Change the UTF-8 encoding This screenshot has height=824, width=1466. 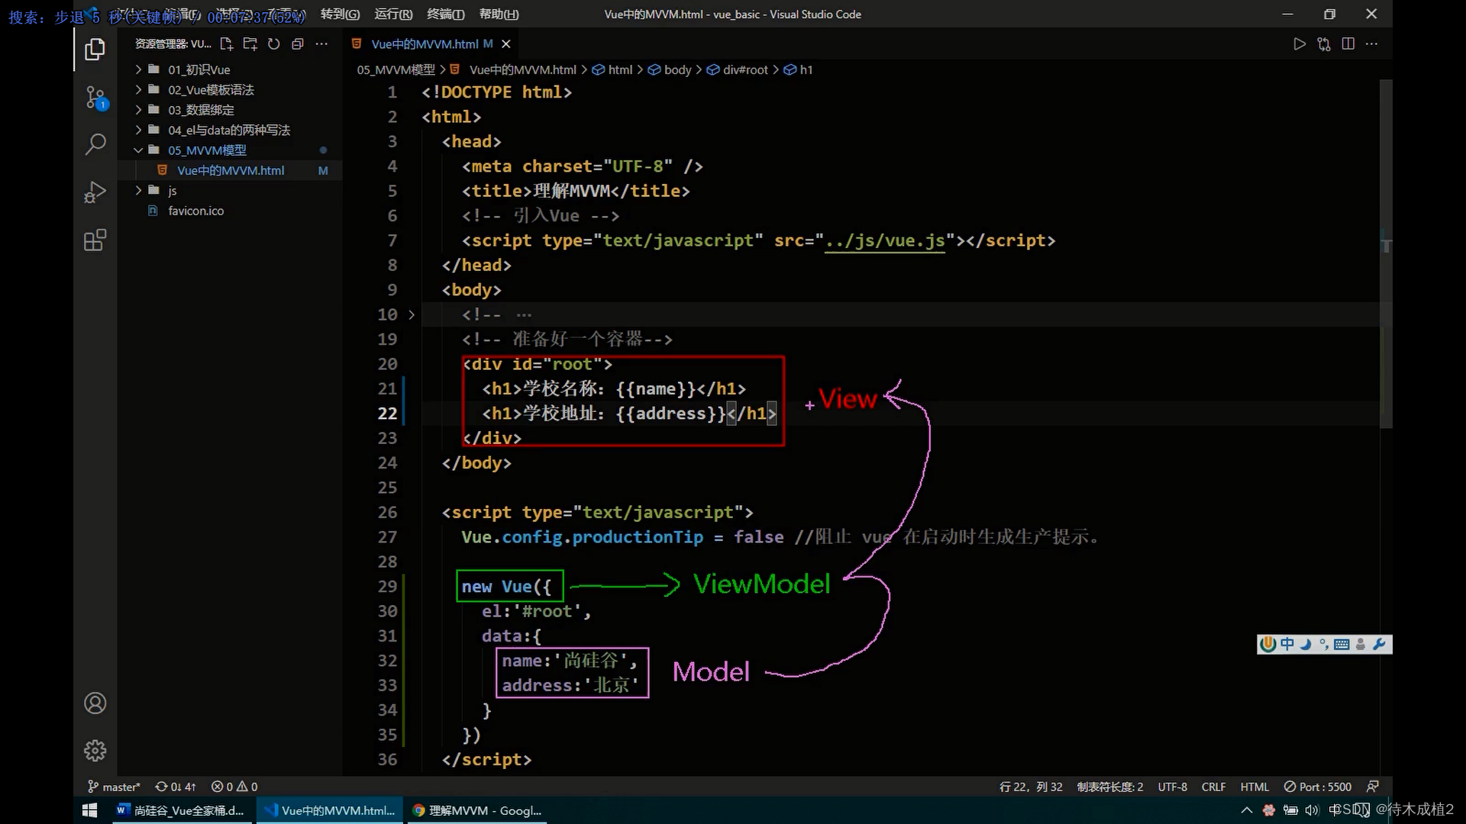click(1172, 787)
